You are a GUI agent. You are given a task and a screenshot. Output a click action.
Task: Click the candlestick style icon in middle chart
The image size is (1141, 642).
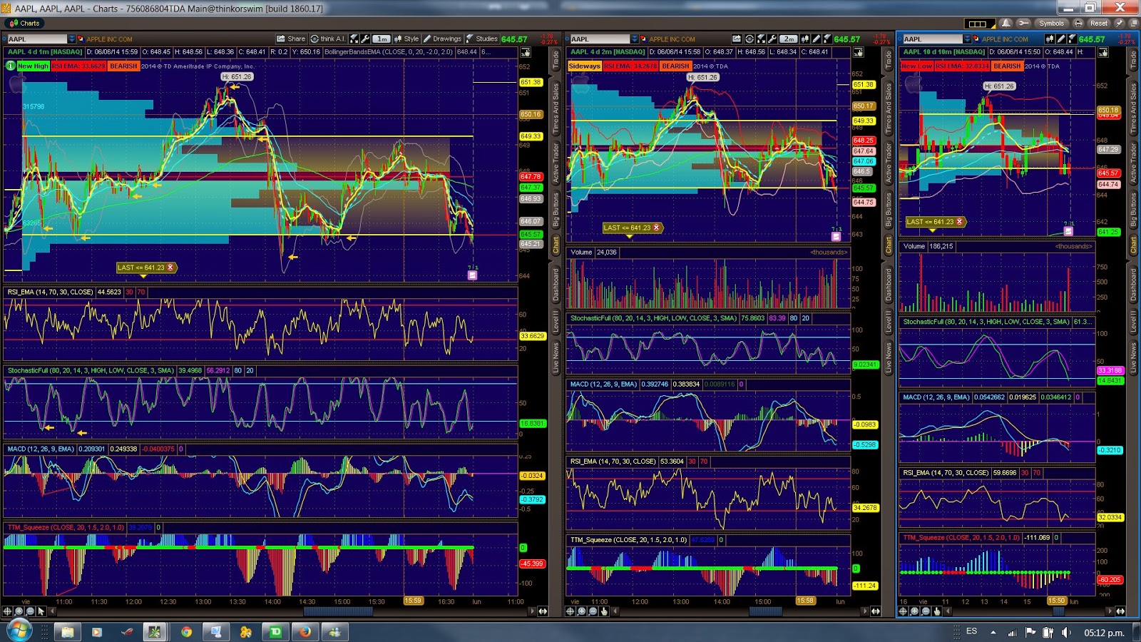tap(804, 39)
